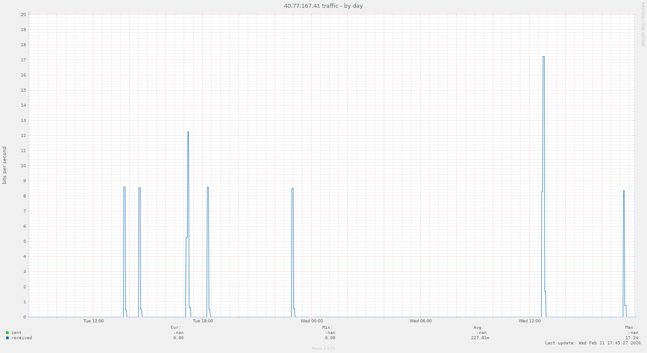Click the graph title '40.77.167.41 traffic - by day'
647x353 pixels.
pos(323,6)
